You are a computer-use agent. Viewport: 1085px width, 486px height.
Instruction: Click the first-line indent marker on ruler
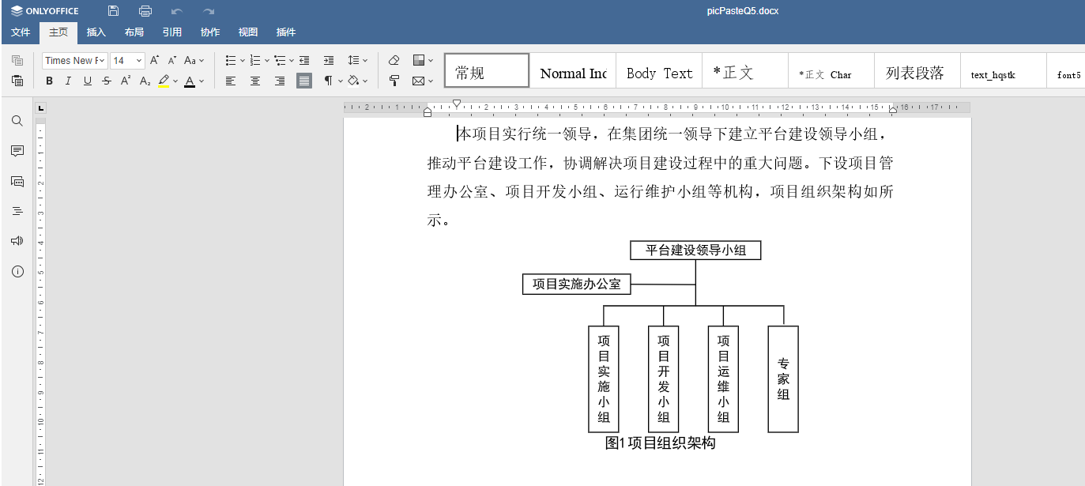[x=457, y=104]
